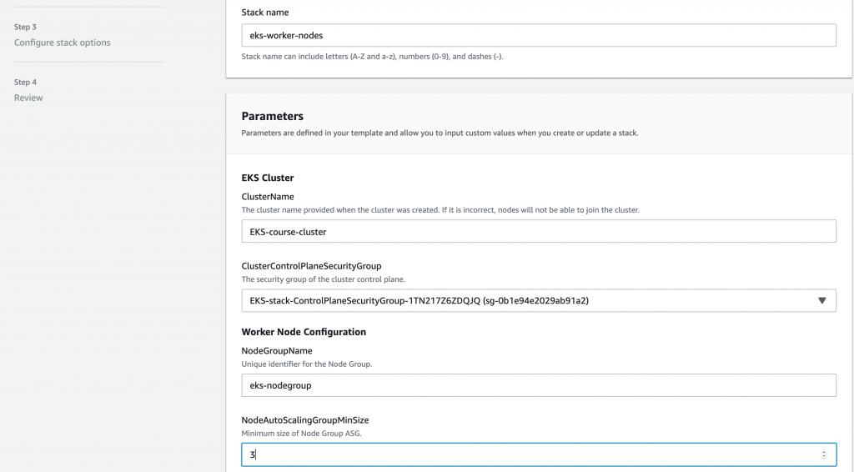Click the Worker Node Configuration heading

point(304,332)
